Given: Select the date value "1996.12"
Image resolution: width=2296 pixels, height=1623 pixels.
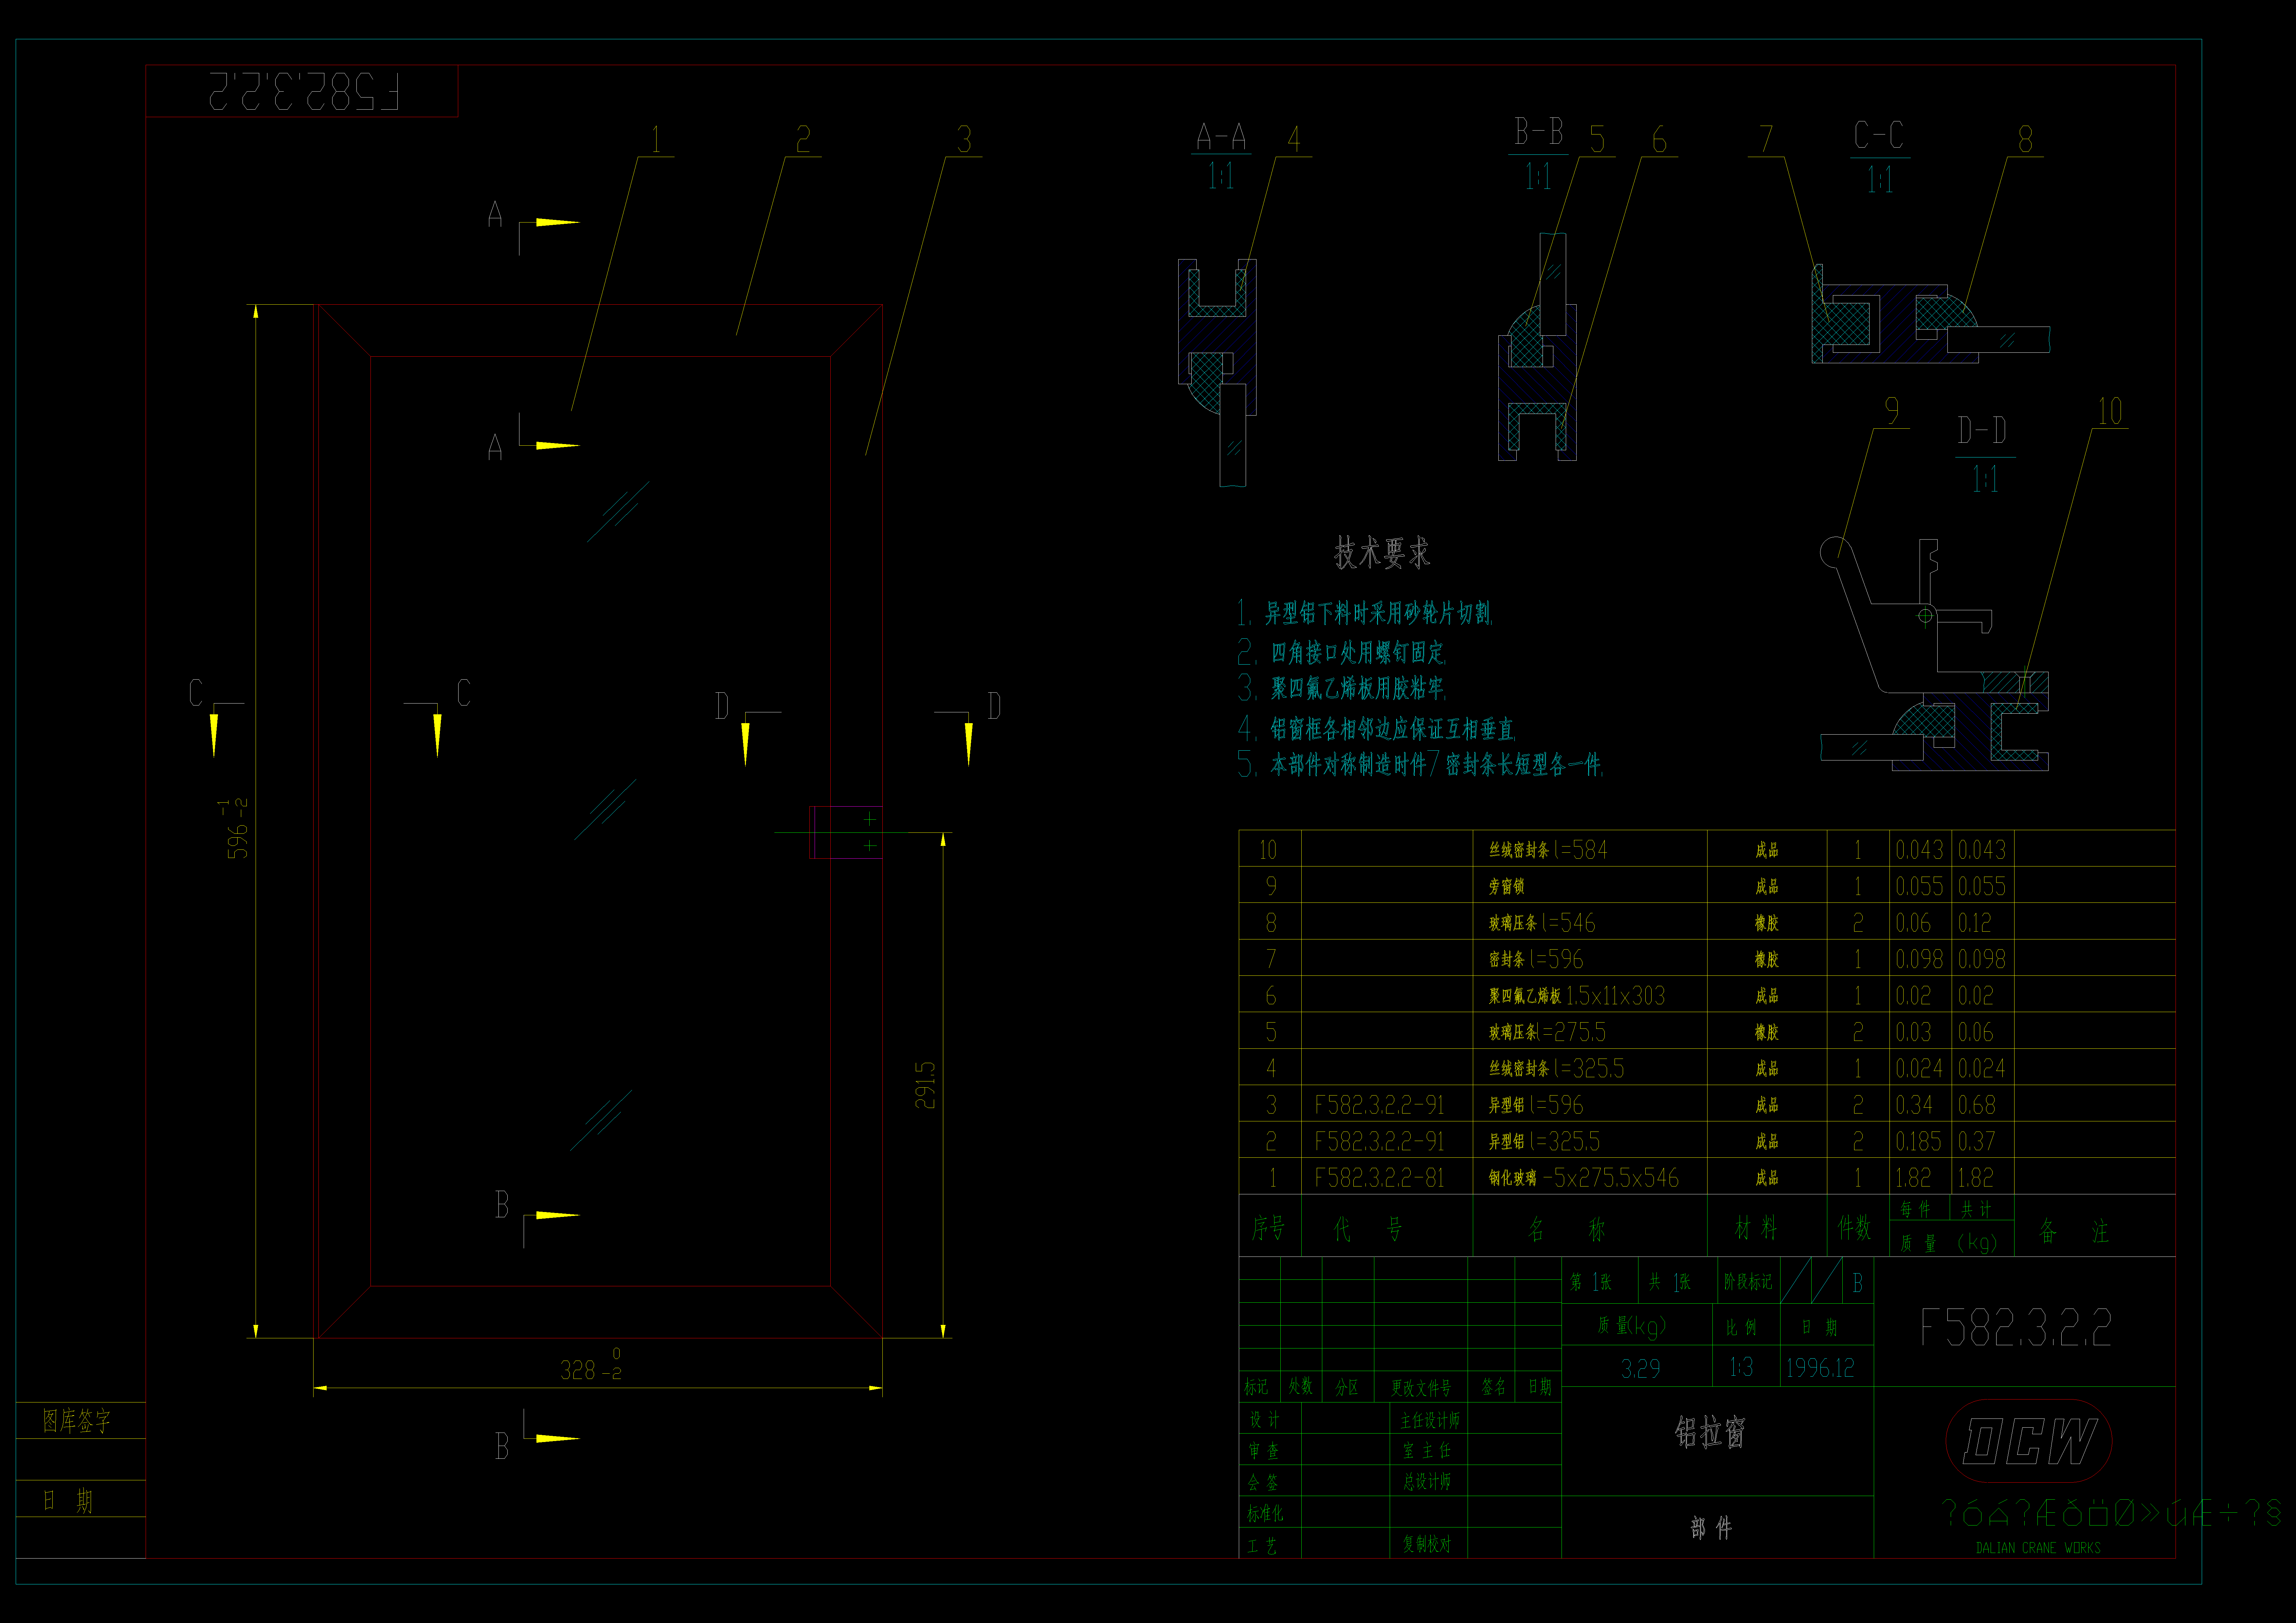Looking at the screenshot, I should click(1820, 1368).
